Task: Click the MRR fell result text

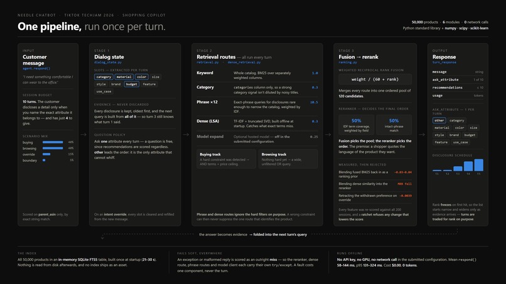Action: click(405, 184)
